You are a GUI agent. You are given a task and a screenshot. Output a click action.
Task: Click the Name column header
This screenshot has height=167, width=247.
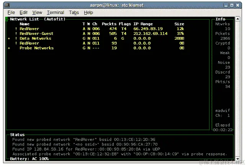25,24
